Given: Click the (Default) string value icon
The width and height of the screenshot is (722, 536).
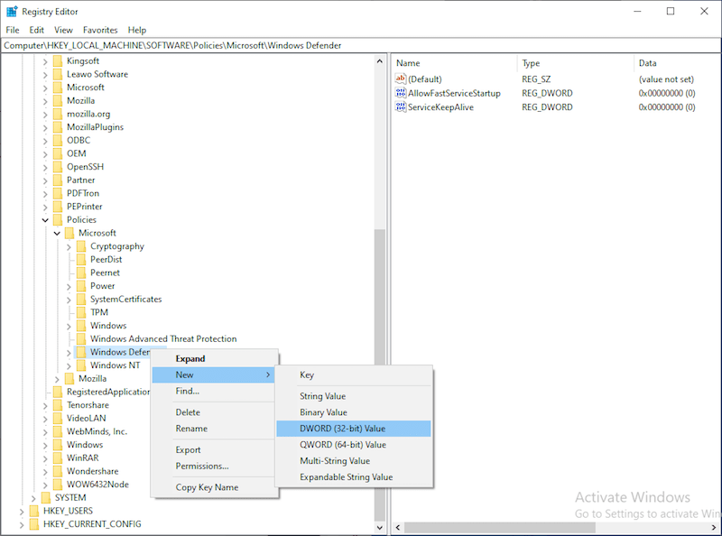Looking at the screenshot, I should click(400, 79).
